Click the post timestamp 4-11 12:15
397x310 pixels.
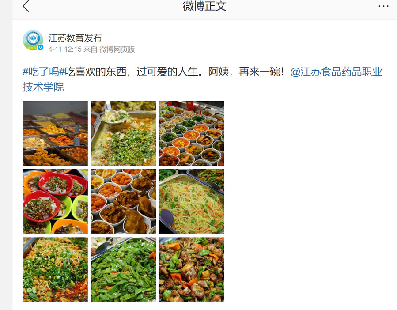click(x=65, y=49)
